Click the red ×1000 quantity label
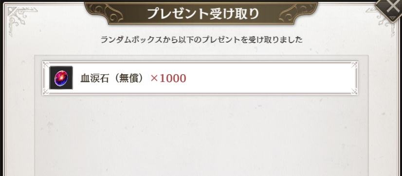 (x=168, y=79)
